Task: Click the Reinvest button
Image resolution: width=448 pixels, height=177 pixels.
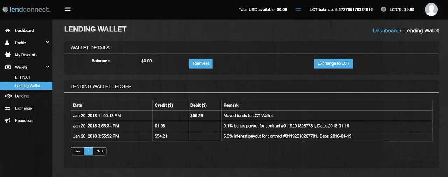Action: click(x=201, y=63)
